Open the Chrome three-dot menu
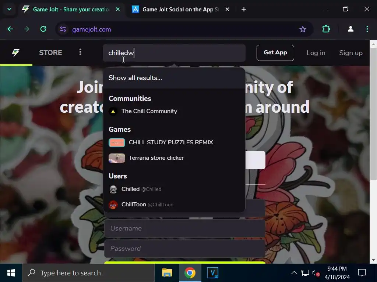Screen dimensions: 377x282 367,29
